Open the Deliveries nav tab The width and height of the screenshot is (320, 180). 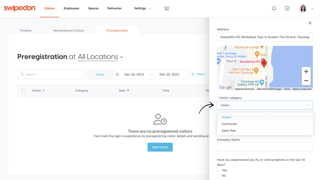click(x=114, y=8)
